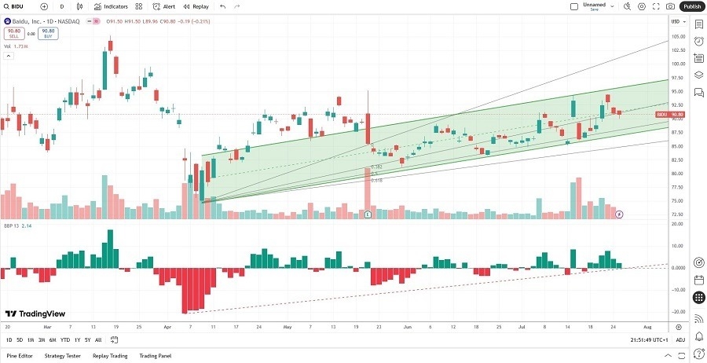Viewport: 707px width, 363px height.
Task: Toggle ADJ adjusted data setting
Action: coord(683,340)
